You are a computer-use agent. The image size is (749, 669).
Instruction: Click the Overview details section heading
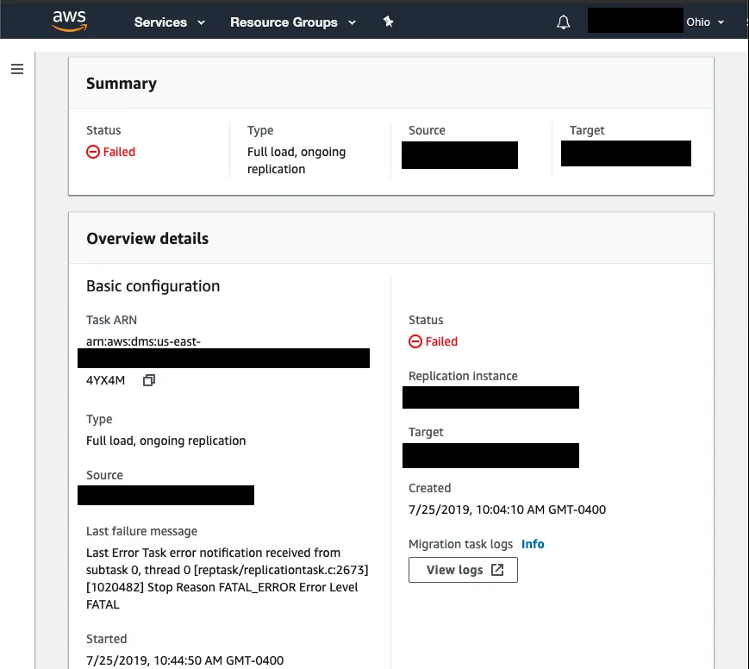147,239
